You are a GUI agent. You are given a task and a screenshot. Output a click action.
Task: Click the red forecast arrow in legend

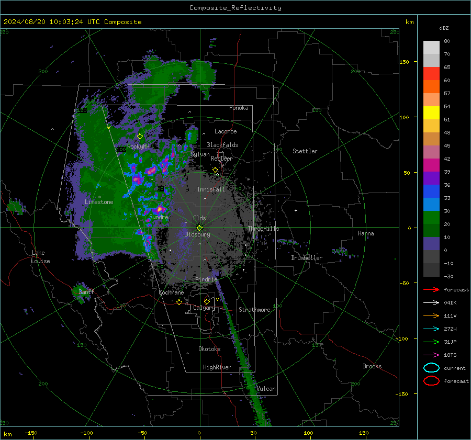(x=431, y=289)
